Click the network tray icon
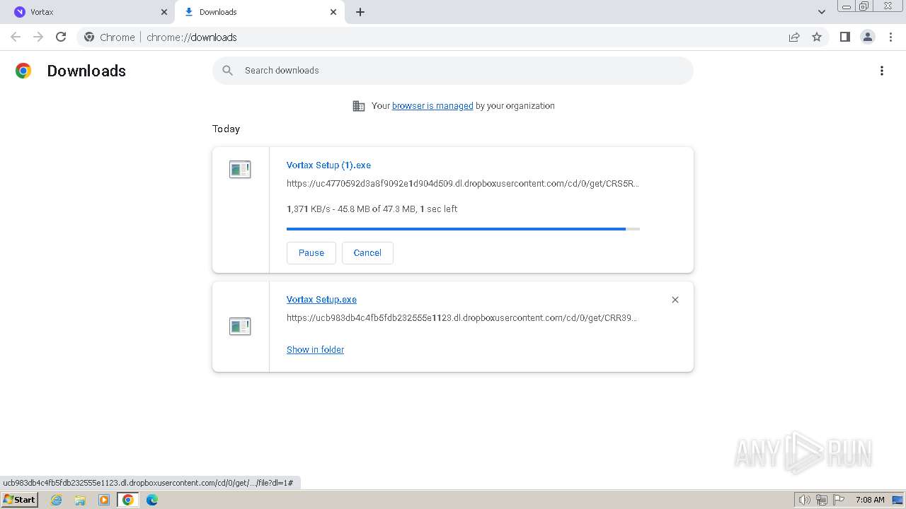 (x=822, y=500)
